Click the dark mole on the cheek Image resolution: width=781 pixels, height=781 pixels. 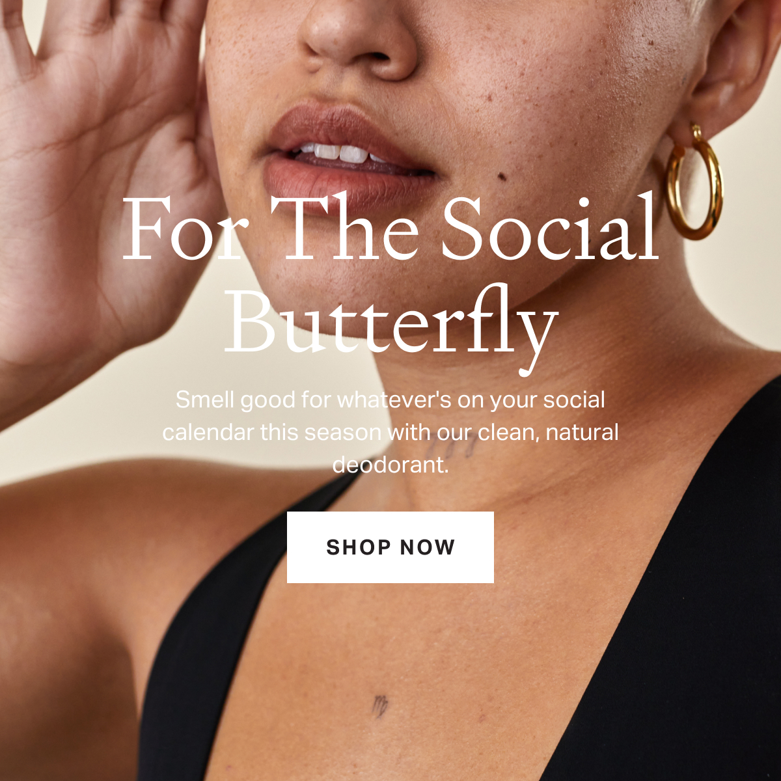click(502, 176)
